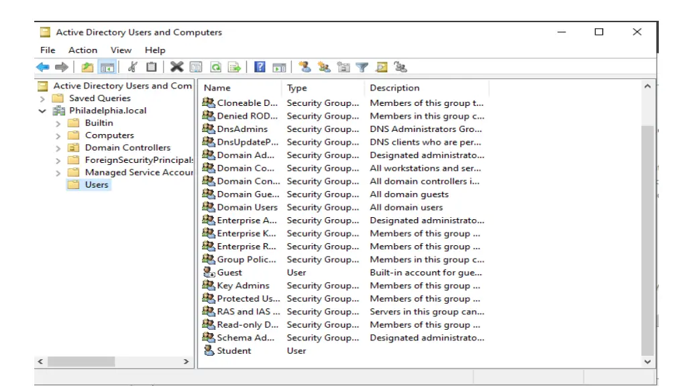This screenshot has height=386, width=687.
Task: Expand the ForeignSecurityPrincipals container
Action: 58,161
